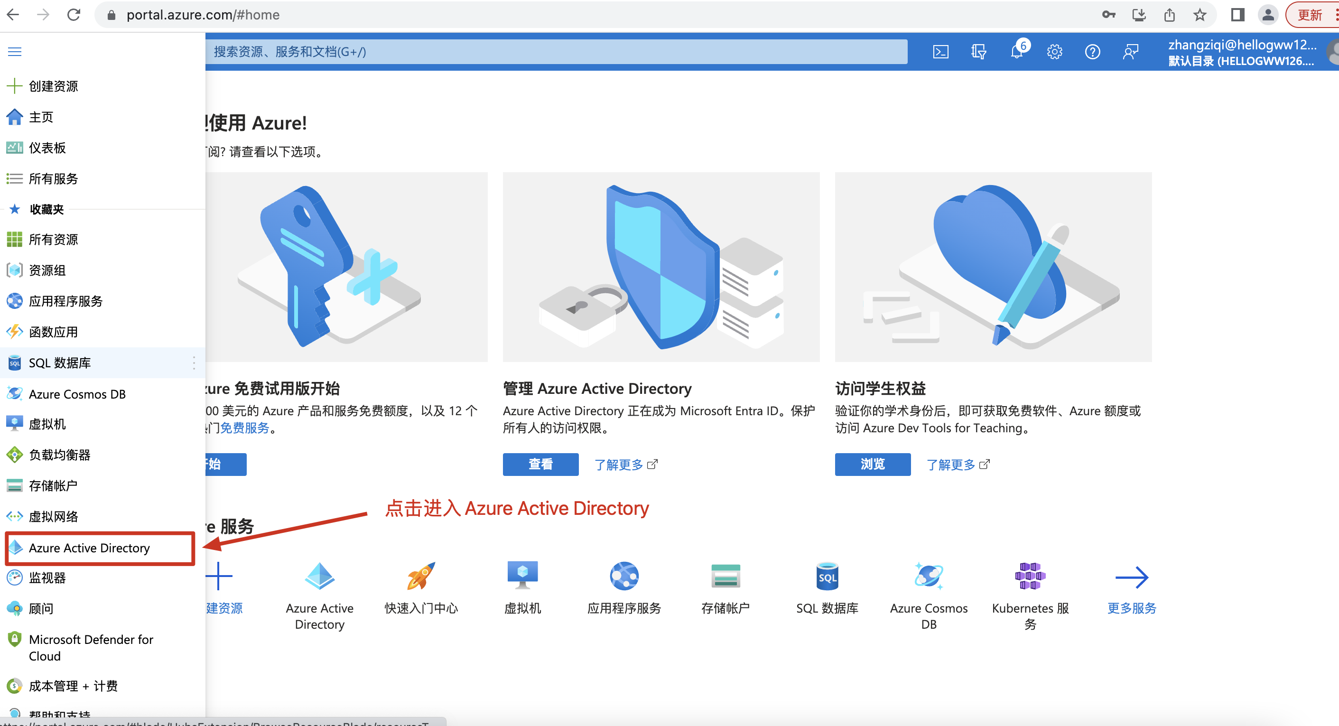
Task: Open Microsoft Defender for Cloud in sidebar
Action: (x=103, y=647)
